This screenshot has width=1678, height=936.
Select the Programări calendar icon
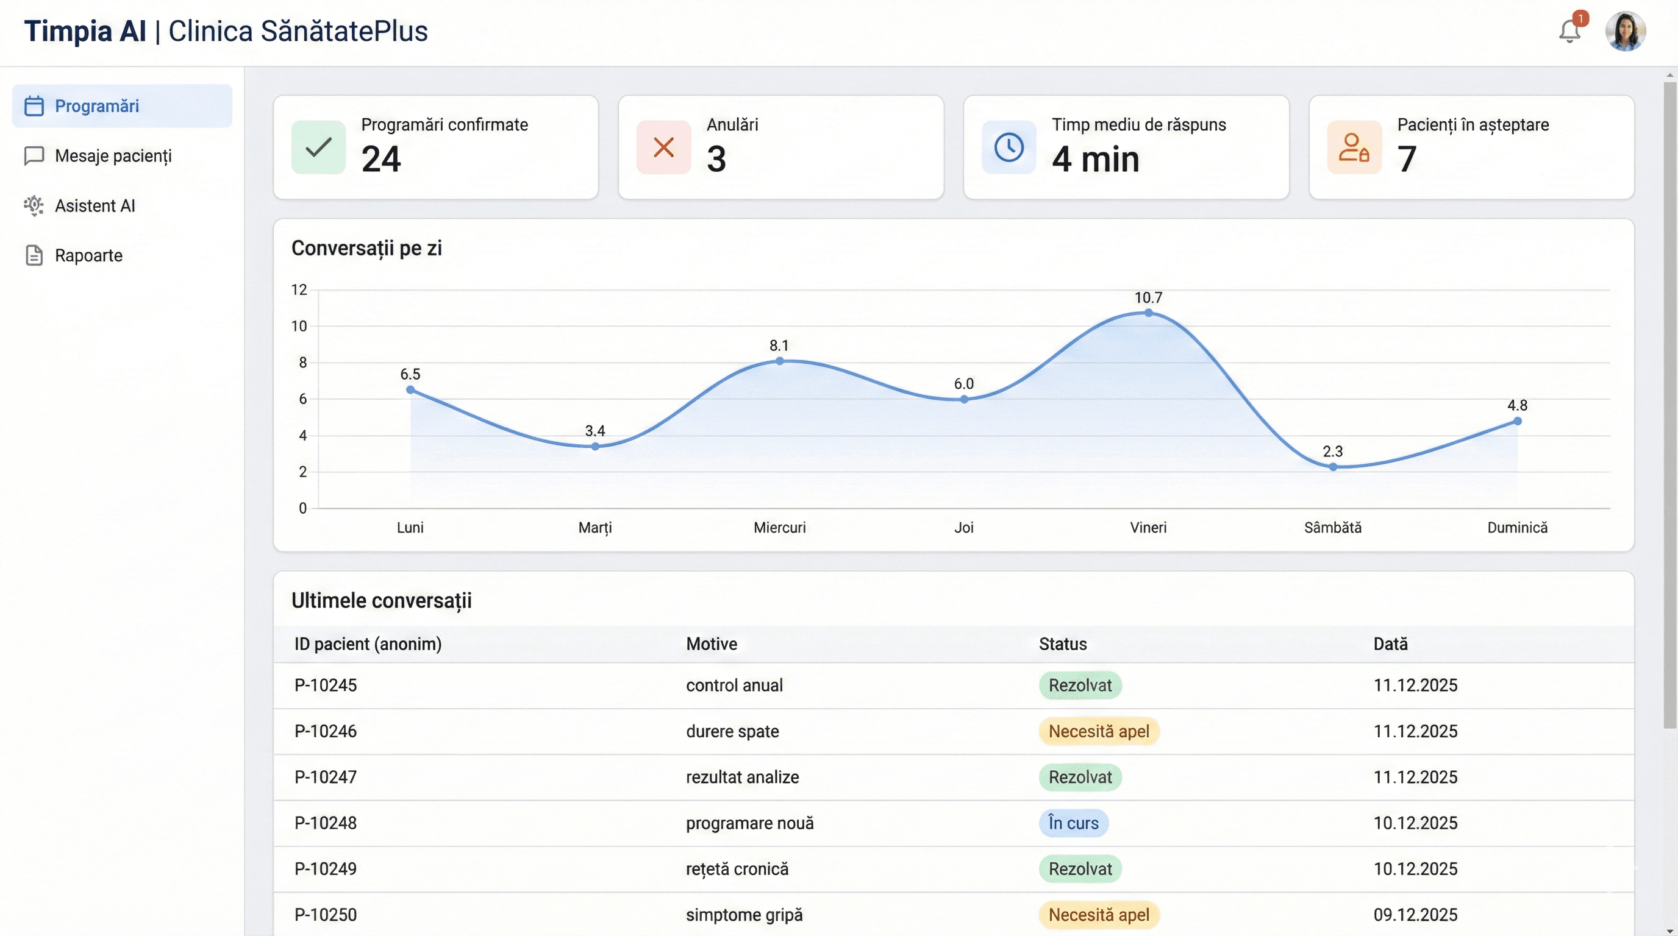click(34, 105)
